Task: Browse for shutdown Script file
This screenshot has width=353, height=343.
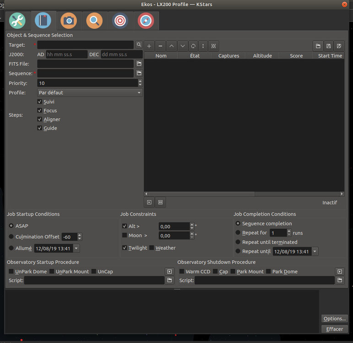Action: tap(340, 280)
